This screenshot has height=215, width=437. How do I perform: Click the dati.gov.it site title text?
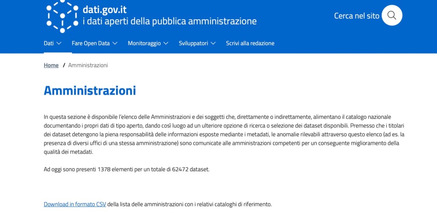[104, 9]
